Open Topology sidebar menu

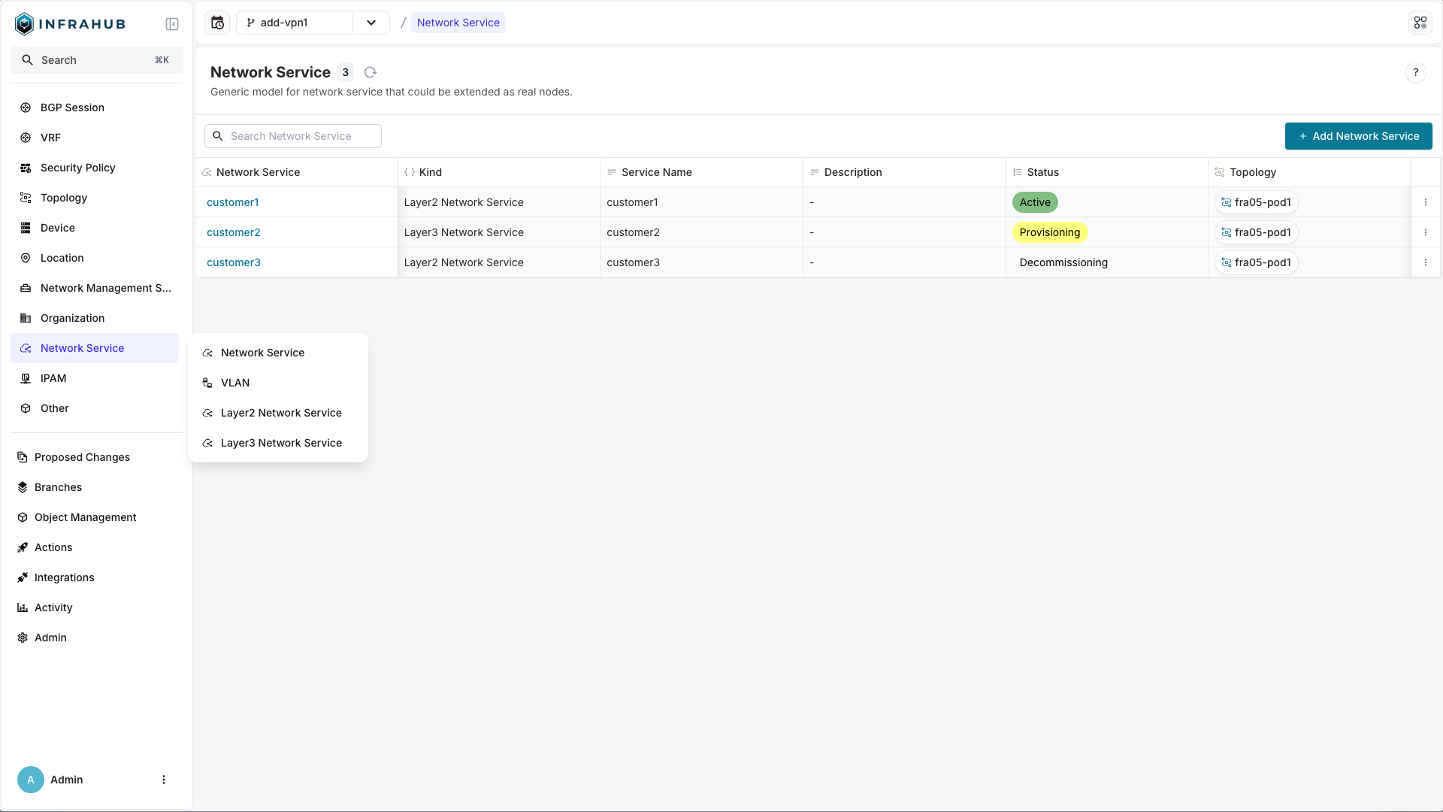click(x=95, y=198)
